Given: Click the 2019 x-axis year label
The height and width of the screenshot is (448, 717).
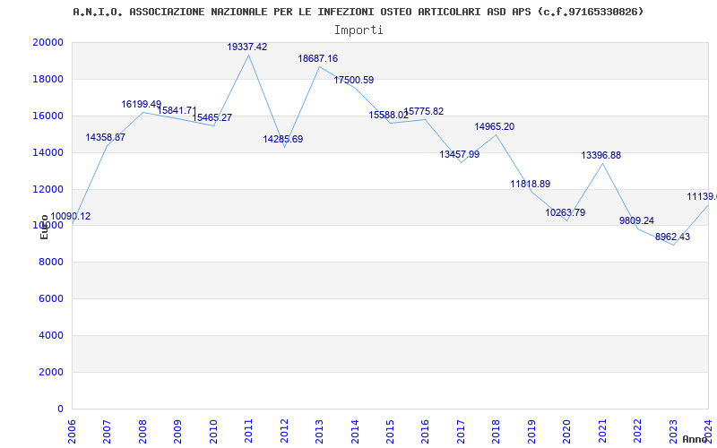Looking at the screenshot, I should click(x=531, y=431).
